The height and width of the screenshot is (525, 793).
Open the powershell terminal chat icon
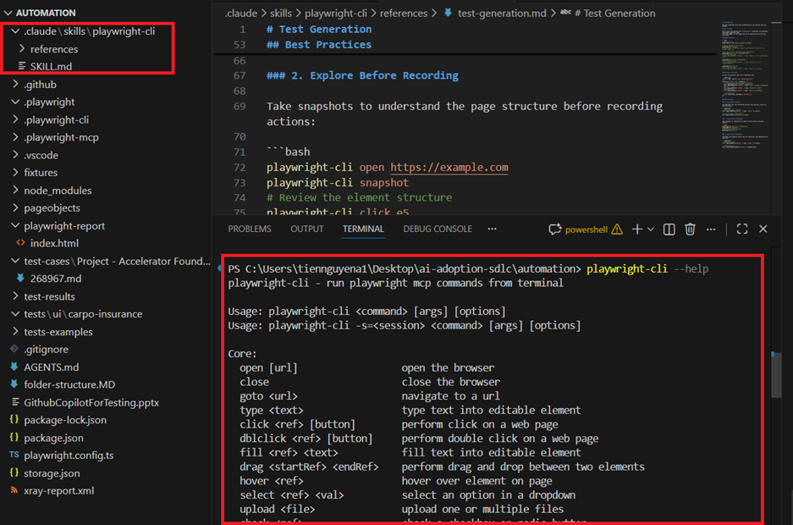(x=555, y=229)
